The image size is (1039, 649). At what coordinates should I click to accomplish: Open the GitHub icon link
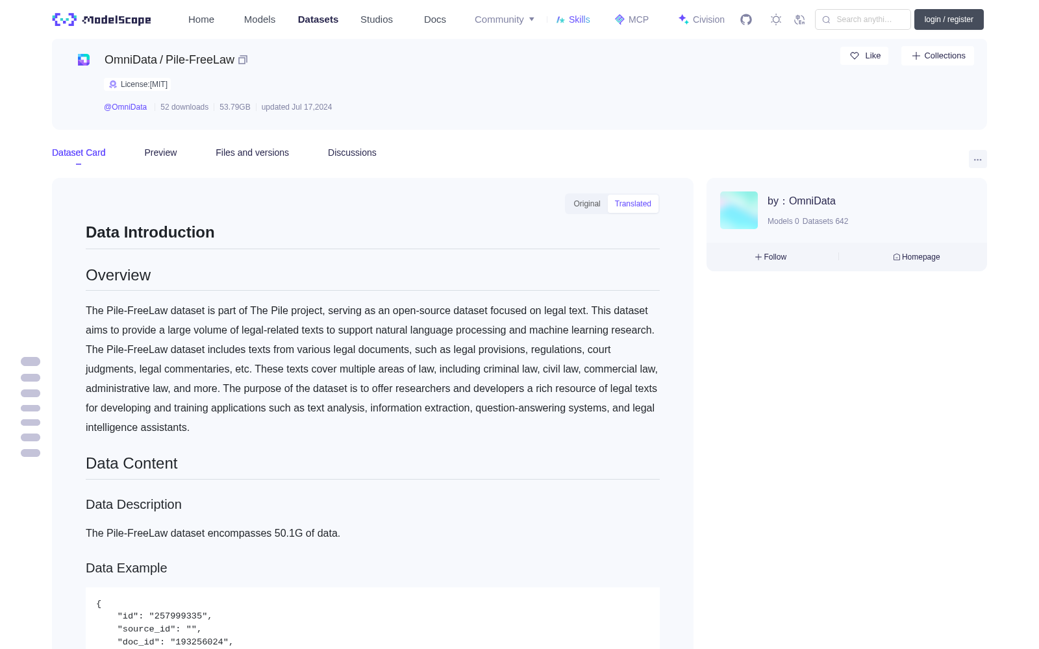point(746,19)
